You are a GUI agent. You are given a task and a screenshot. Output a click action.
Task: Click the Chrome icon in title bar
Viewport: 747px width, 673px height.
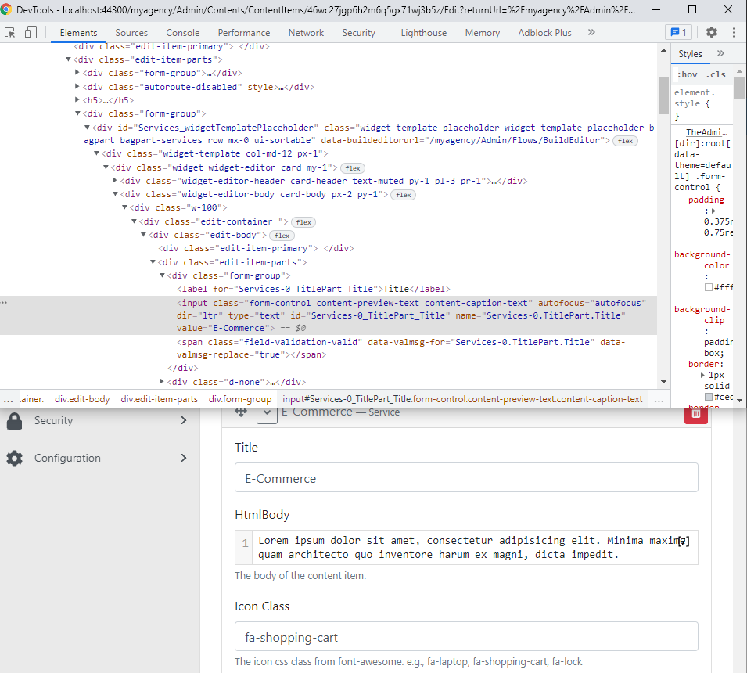point(5,9)
